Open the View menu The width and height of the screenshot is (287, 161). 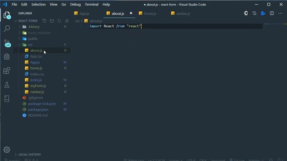[x=53, y=4]
